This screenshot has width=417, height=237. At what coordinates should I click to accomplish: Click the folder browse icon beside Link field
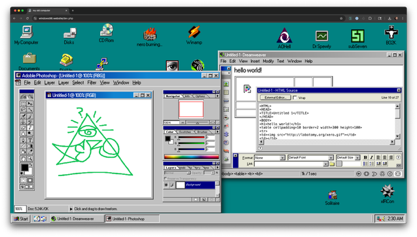click(332, 164)
